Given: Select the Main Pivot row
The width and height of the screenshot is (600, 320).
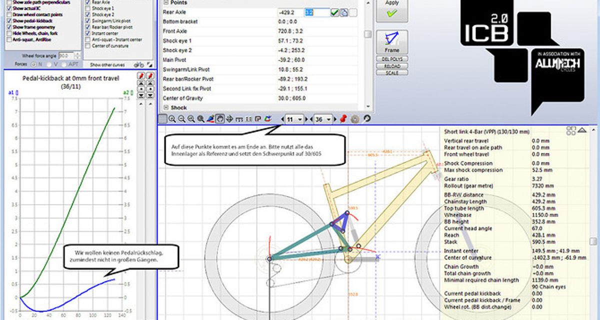Looking at the screenshot, I should click(259, 60).
